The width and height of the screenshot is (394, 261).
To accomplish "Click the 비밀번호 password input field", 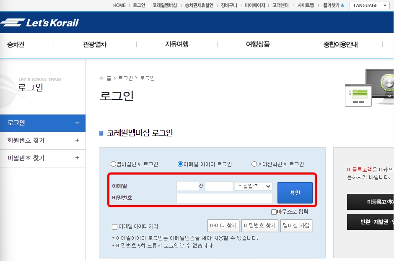I will (225, 197).
